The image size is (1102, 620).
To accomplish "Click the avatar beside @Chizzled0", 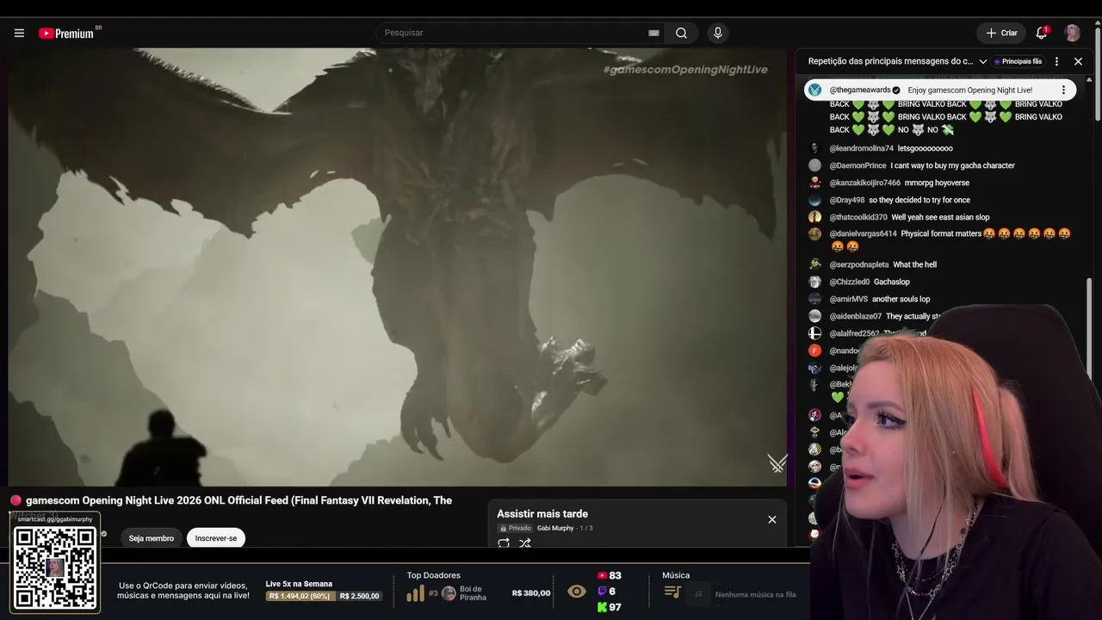I will click(x=814, y=282).
